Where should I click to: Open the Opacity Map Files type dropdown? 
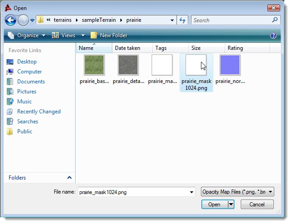[x=238, y=192]
